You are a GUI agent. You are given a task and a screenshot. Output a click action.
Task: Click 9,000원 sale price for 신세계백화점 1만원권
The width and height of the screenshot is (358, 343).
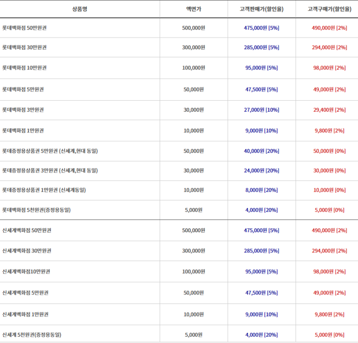pyautogui.click(x=262, y=315)
